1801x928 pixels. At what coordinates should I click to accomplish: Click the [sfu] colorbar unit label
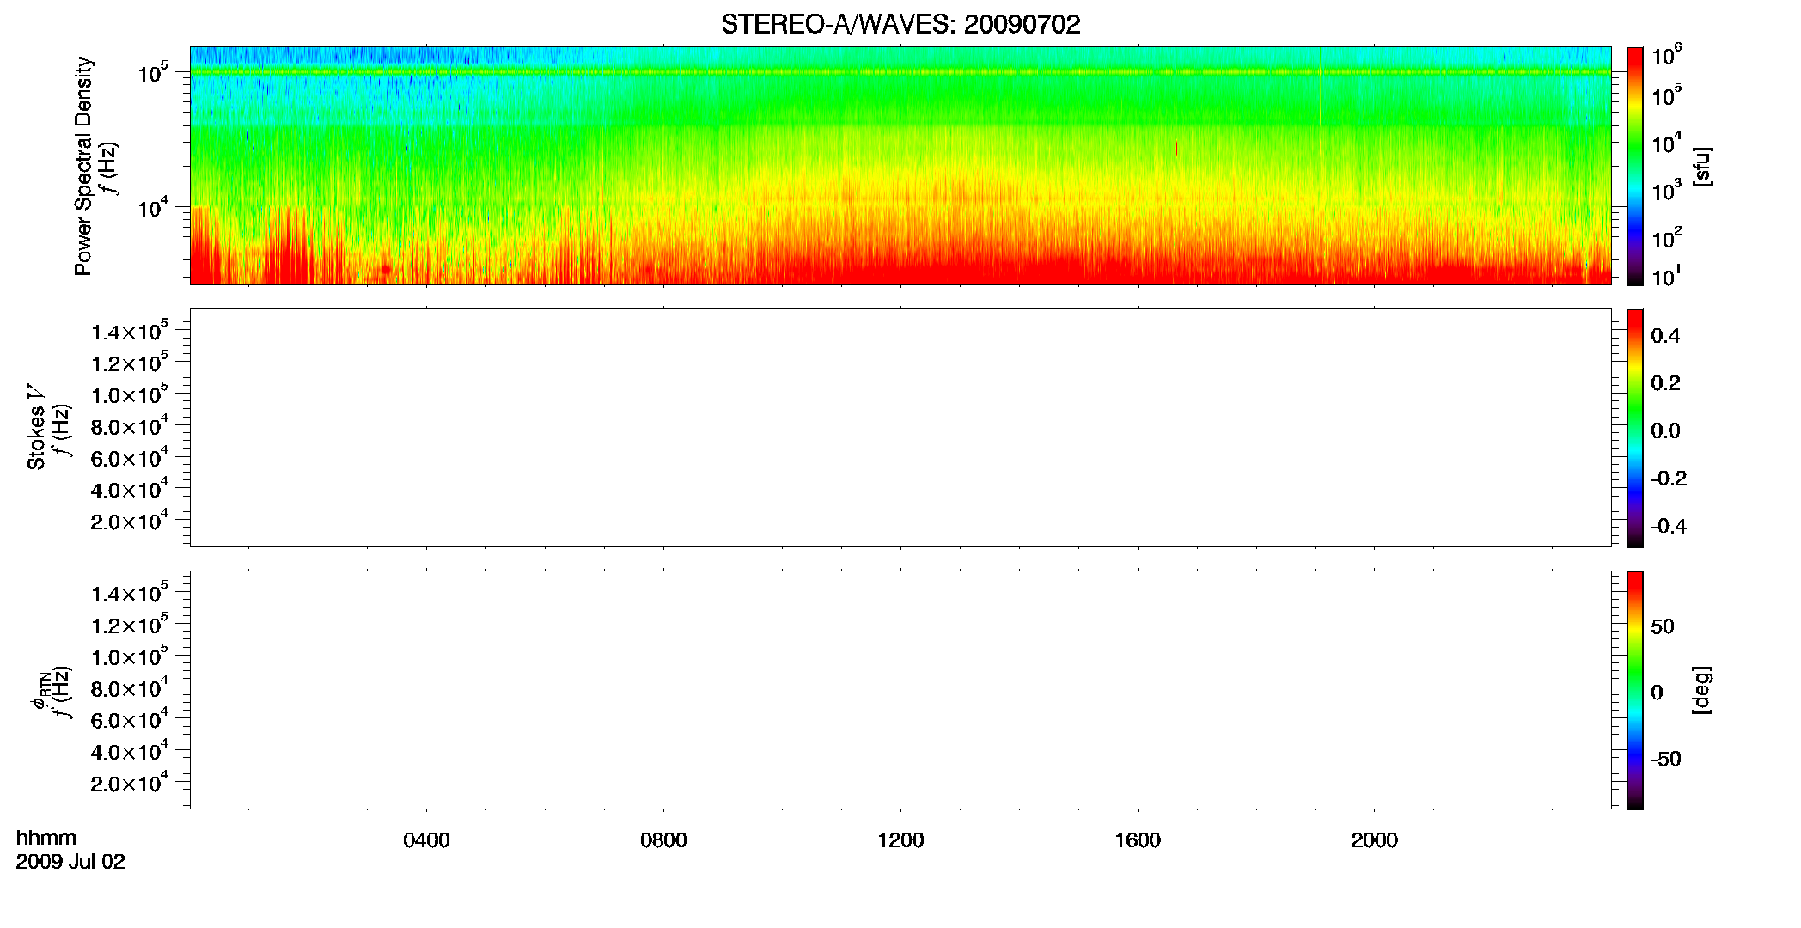pyautogui.click(x=1701, y=166)
